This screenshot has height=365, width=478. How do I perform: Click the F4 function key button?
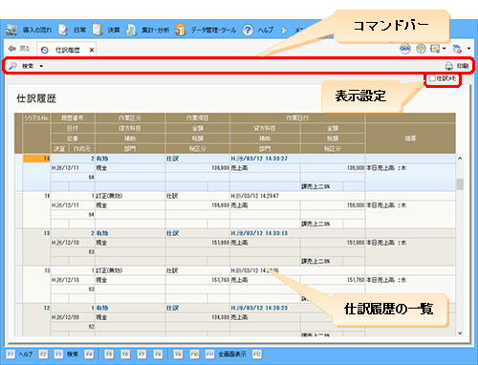point(89,354)
